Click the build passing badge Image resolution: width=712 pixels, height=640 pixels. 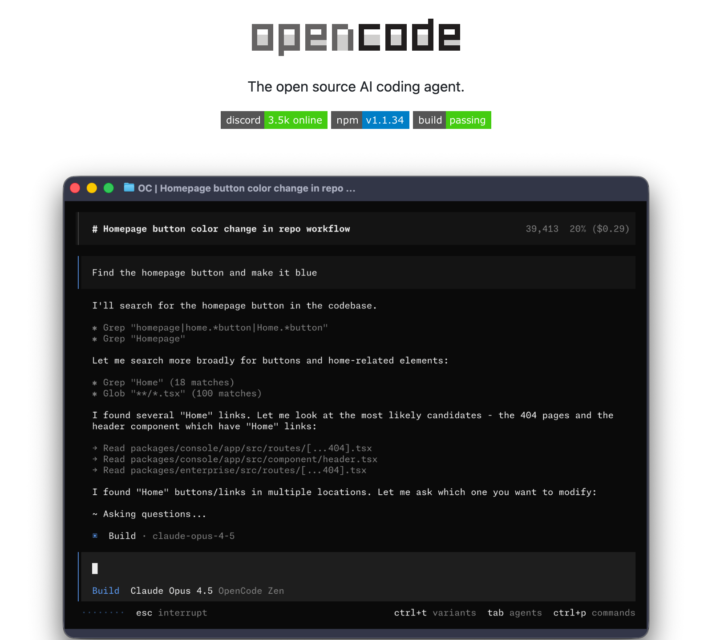[452, 120]
